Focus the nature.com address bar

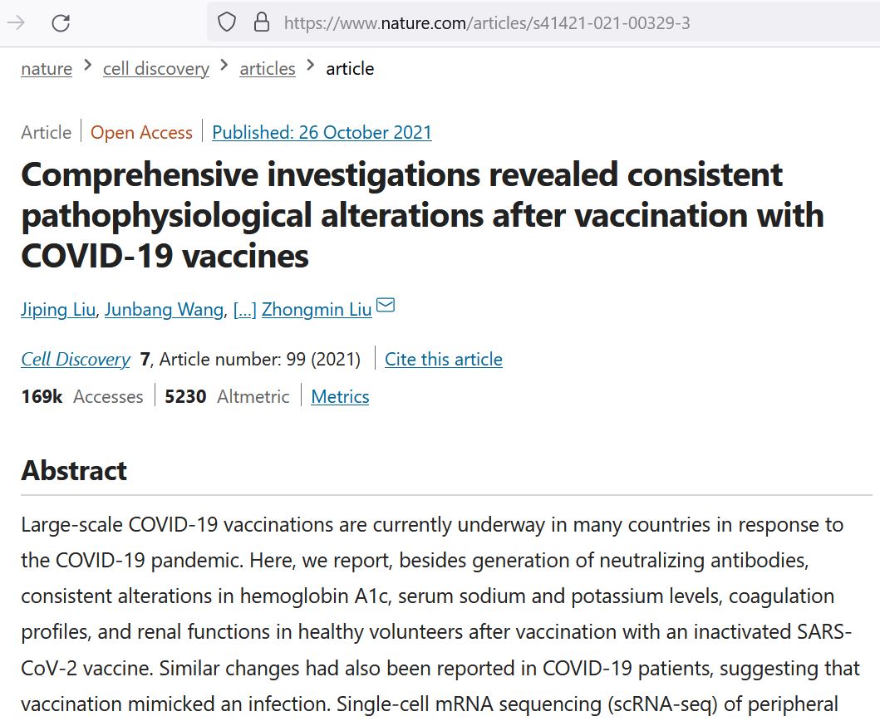(x=499, y=22)
